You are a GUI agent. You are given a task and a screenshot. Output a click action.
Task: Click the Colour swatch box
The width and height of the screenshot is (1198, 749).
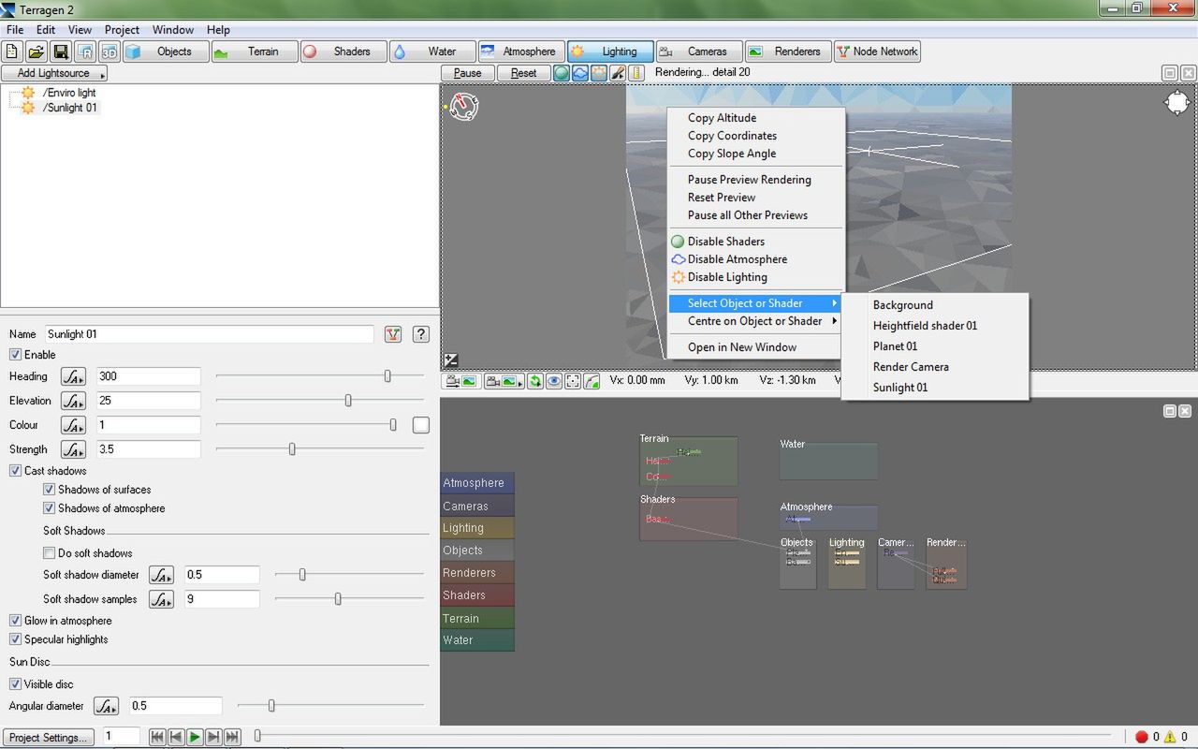(x=421, y=425)
